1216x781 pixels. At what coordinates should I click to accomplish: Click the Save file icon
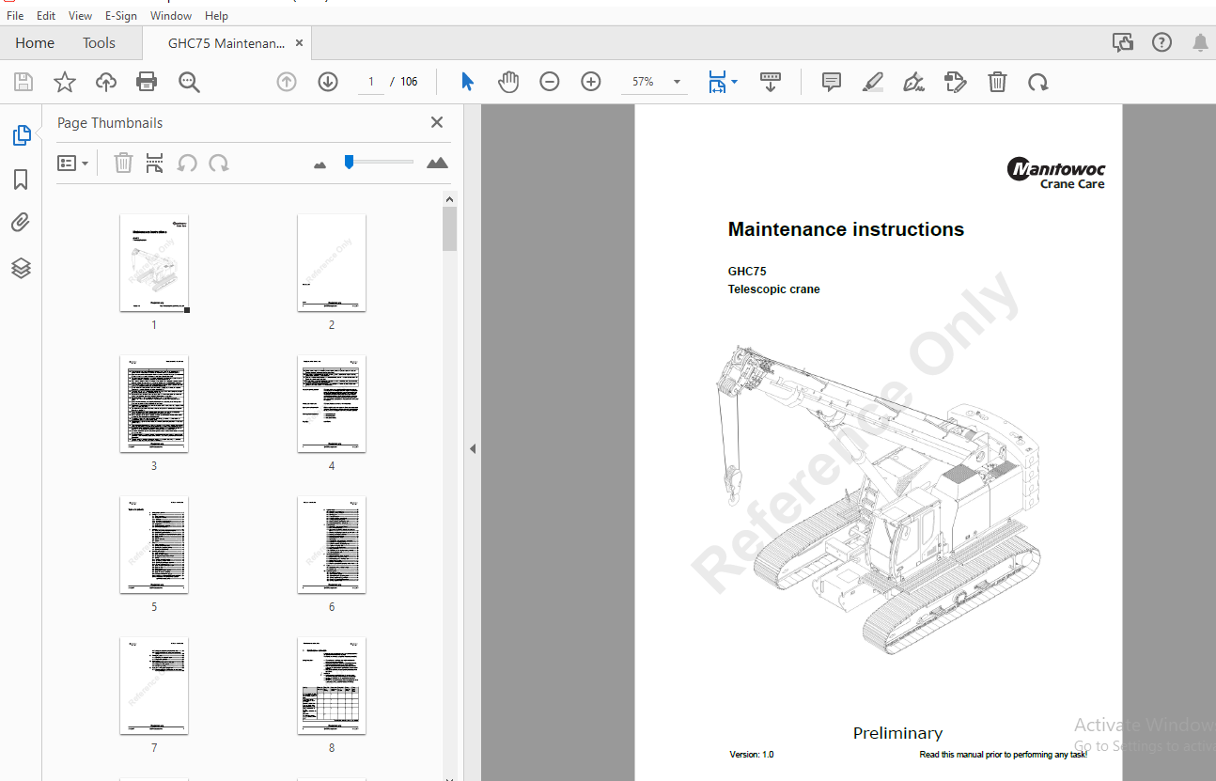23,82
